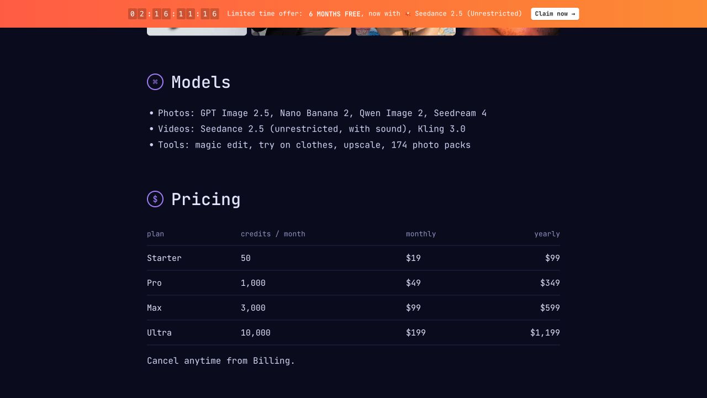Image resolution: width=707 pixels, height=398 pixels.
Task: Click the Seedance 2.5 (Unrestricted) banner text
Action: pos(468,14)
